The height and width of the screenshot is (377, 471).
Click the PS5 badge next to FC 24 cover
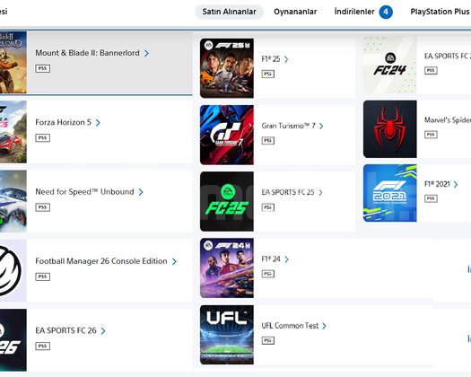coord(431,71)
